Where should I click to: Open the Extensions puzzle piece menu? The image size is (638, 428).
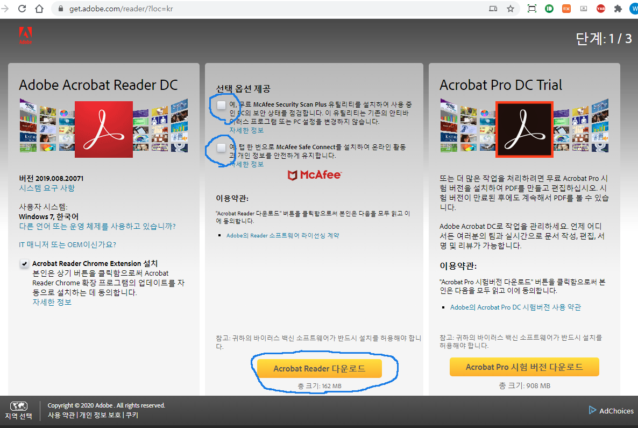tap(618, 9)
